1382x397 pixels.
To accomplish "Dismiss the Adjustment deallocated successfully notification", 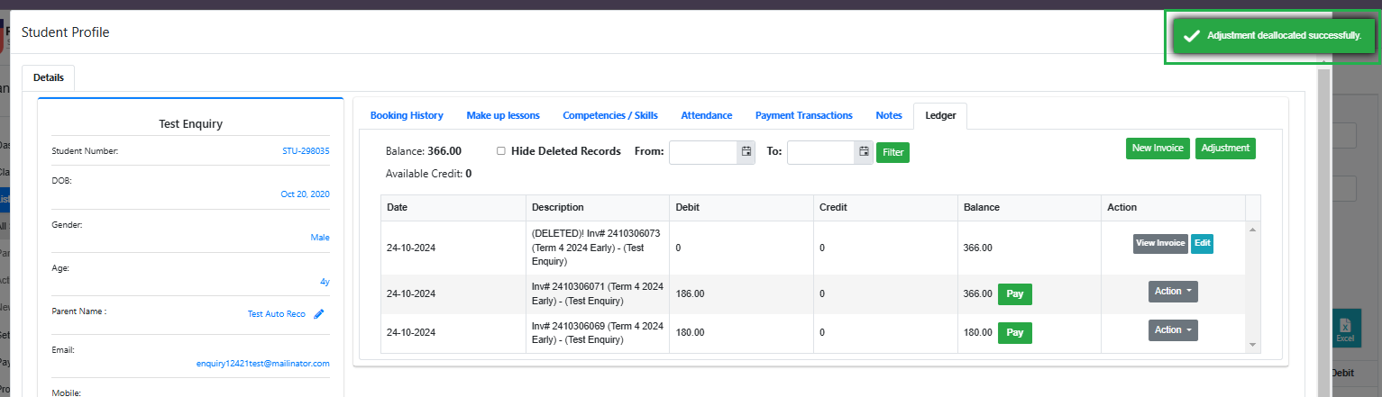I will [1274, 36].
